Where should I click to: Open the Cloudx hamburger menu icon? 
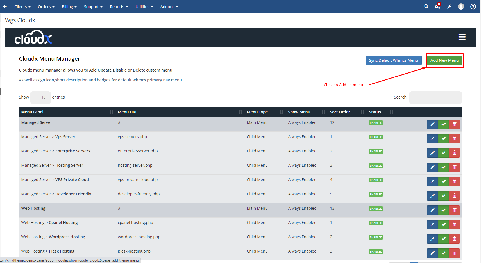point(462,37)
